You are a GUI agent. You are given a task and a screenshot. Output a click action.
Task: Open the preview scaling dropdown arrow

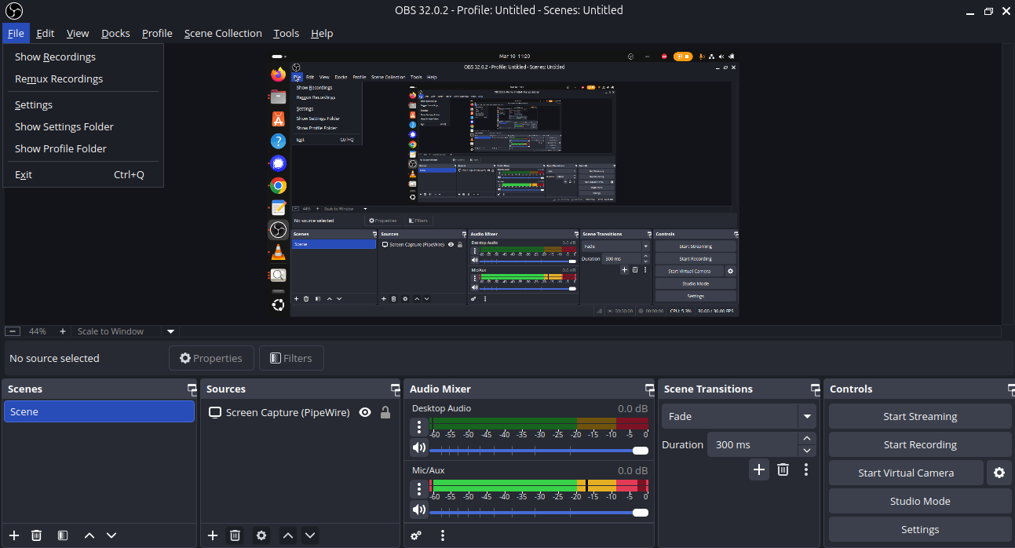(x=170, y=331)
